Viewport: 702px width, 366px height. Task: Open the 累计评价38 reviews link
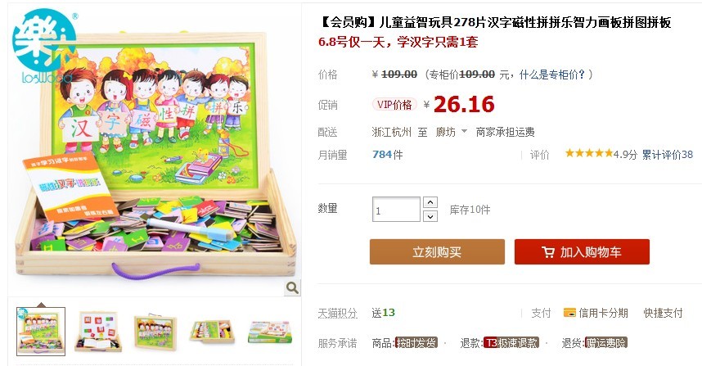pyautogui.click(x=668, y=155)
